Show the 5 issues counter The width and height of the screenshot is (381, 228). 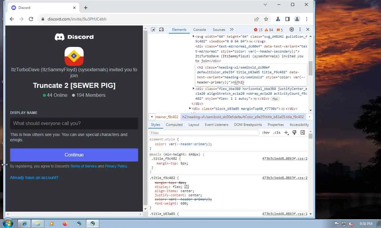(279, 30)
